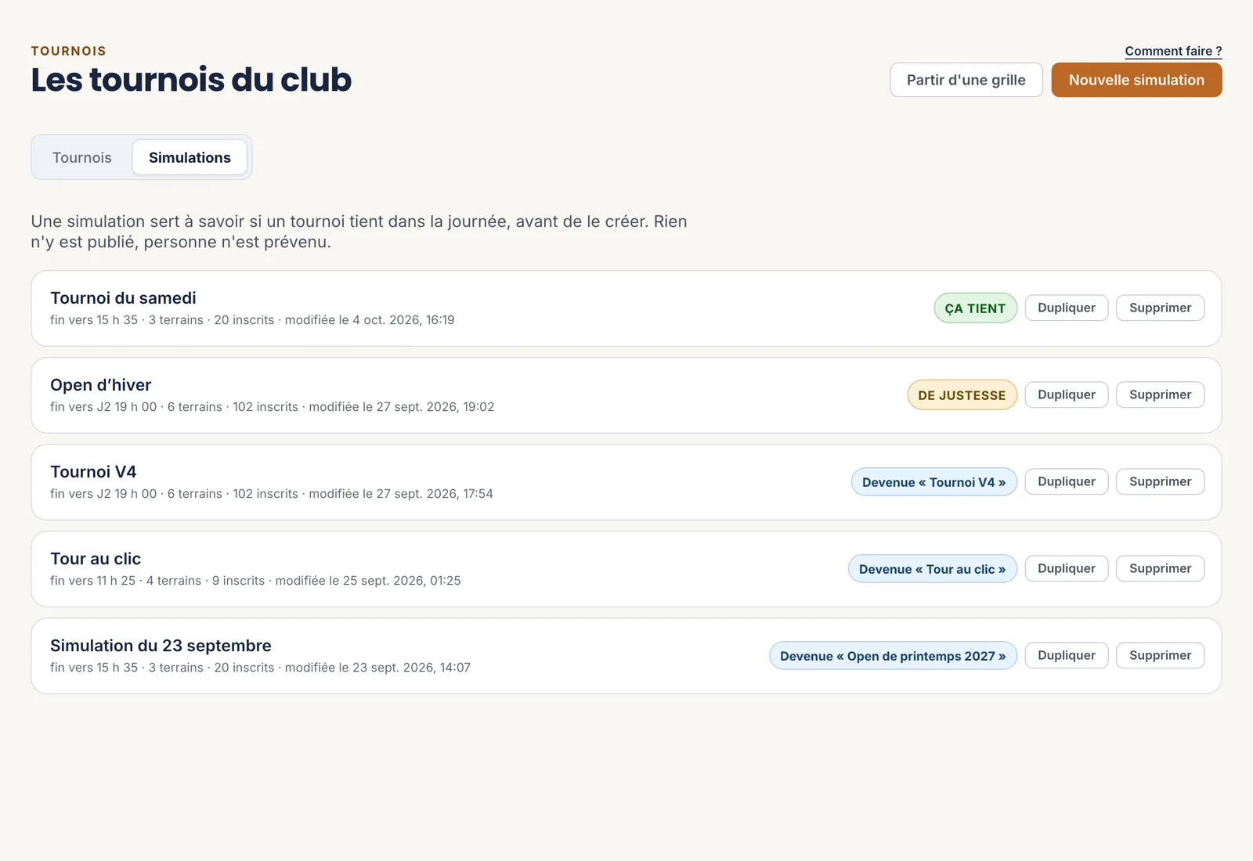Duplicate the Tour au clic simulation
Viewport: 1253px width, 861px height.
pos(1067,568)
